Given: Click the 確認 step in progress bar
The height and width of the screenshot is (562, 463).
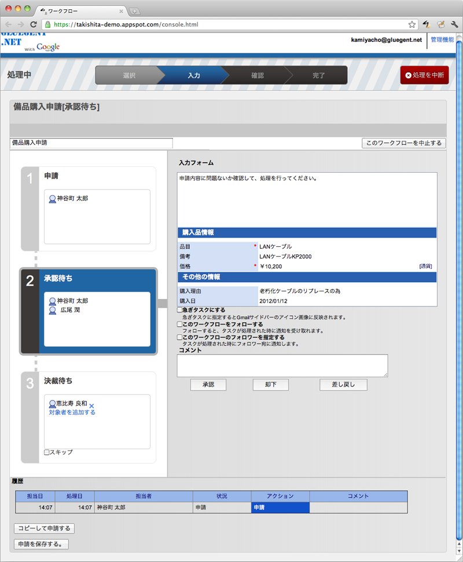Looking at the screenshot, I should tap(257, 75).
